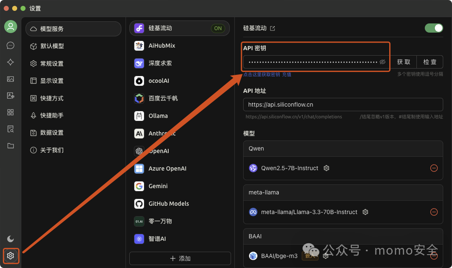Open 快捷方式 settings menu
Image resolution: width=452 pixels, height=268 pixels.
pos(73,98)
